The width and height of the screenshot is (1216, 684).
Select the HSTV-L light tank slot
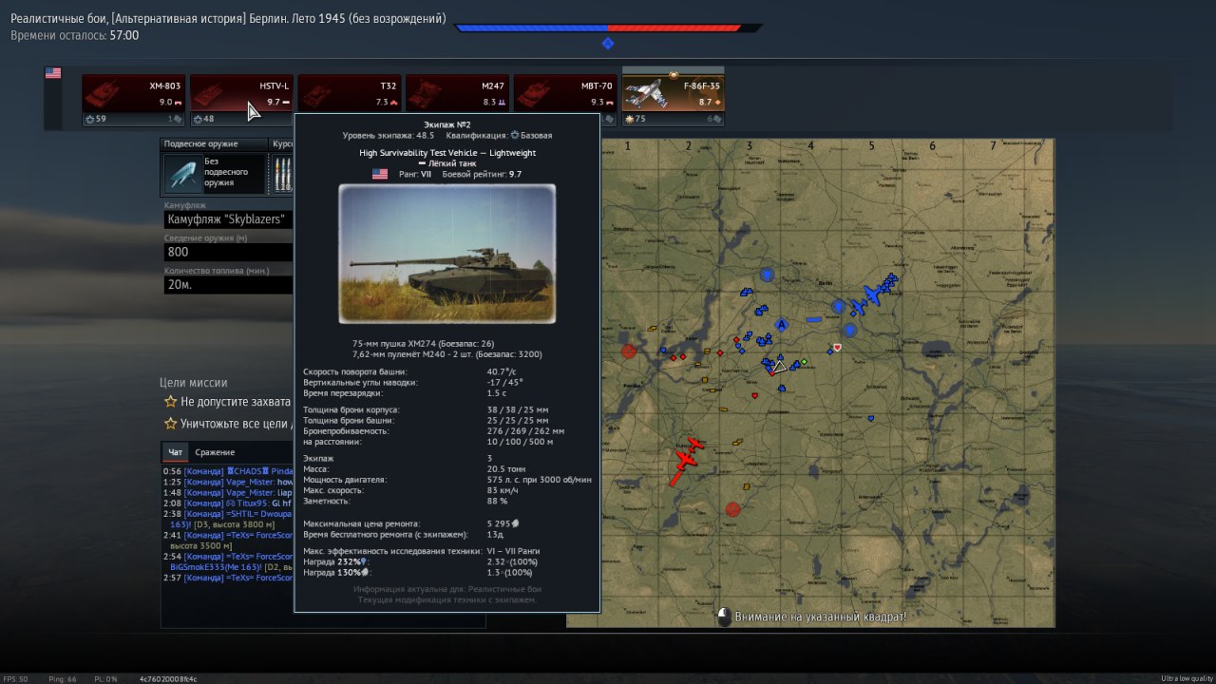point(241,93)
